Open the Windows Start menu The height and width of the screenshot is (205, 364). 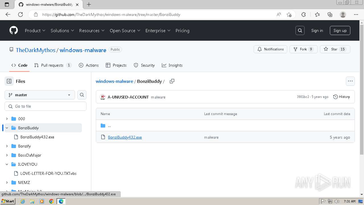tap(8, 201)
